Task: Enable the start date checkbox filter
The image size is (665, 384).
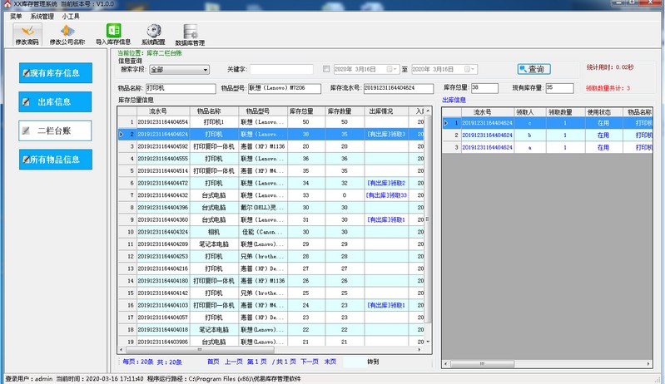Action: point(326,70)
